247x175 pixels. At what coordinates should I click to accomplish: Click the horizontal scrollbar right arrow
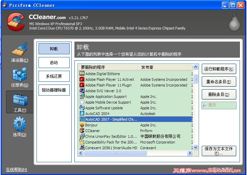190,153
